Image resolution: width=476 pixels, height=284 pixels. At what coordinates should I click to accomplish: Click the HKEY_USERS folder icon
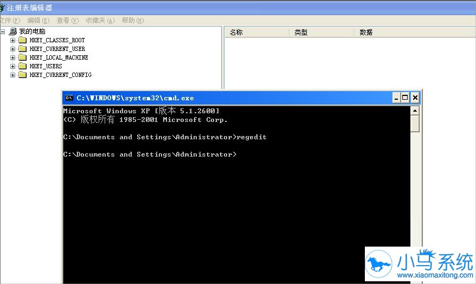click(22, 66)
